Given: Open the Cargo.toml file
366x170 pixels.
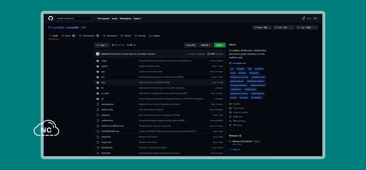Looking at the screenshot, I should click(106, 142).
